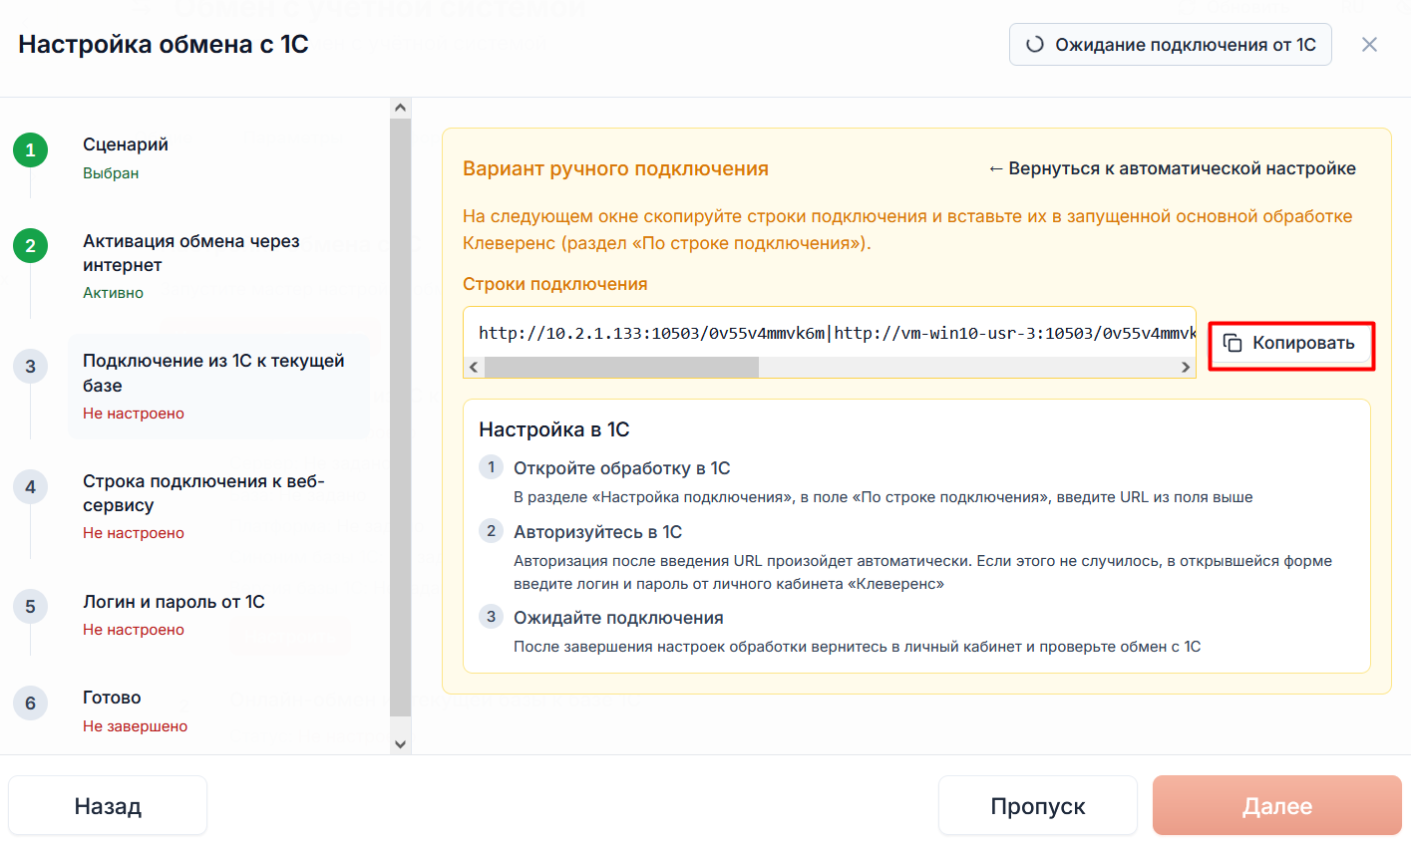Click the step 4 numbered circle

[30, 487]
